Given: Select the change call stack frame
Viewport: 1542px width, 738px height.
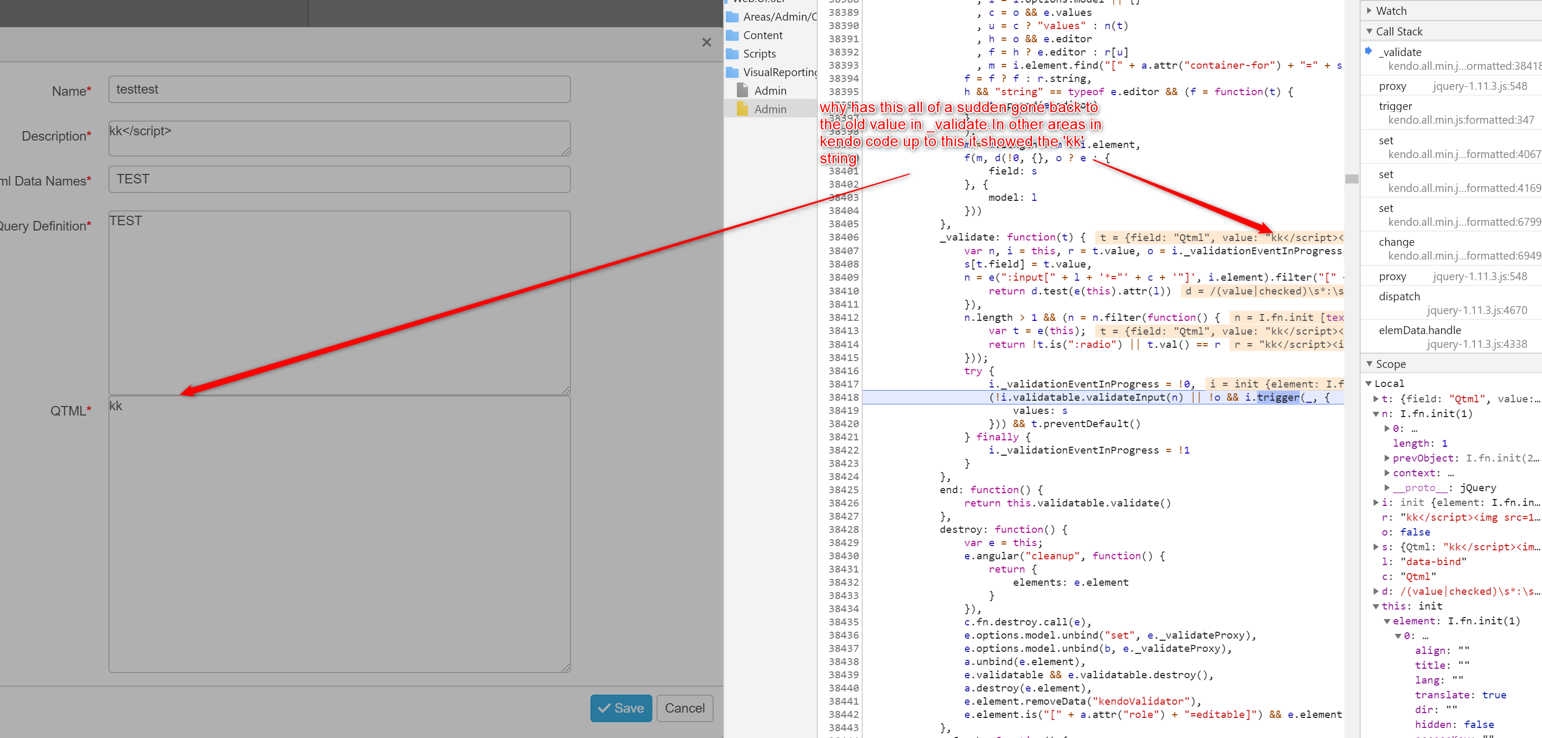Looking at the screenshot, I should (x=1452, y=248).
